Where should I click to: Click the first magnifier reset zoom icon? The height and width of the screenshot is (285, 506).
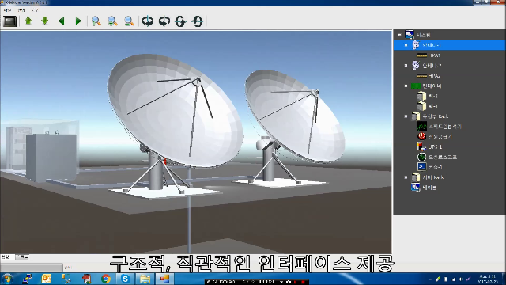point(96,21)
